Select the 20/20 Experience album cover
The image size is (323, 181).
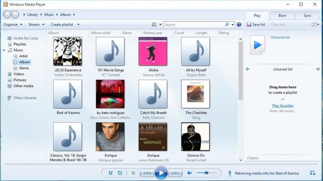68,52
